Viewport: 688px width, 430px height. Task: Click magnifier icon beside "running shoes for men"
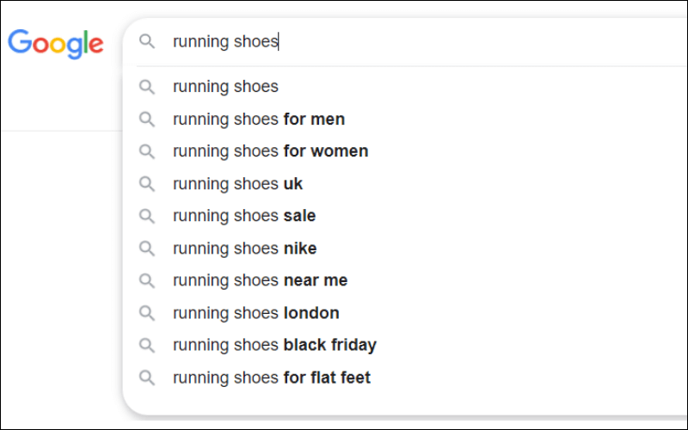click(147, 119)
